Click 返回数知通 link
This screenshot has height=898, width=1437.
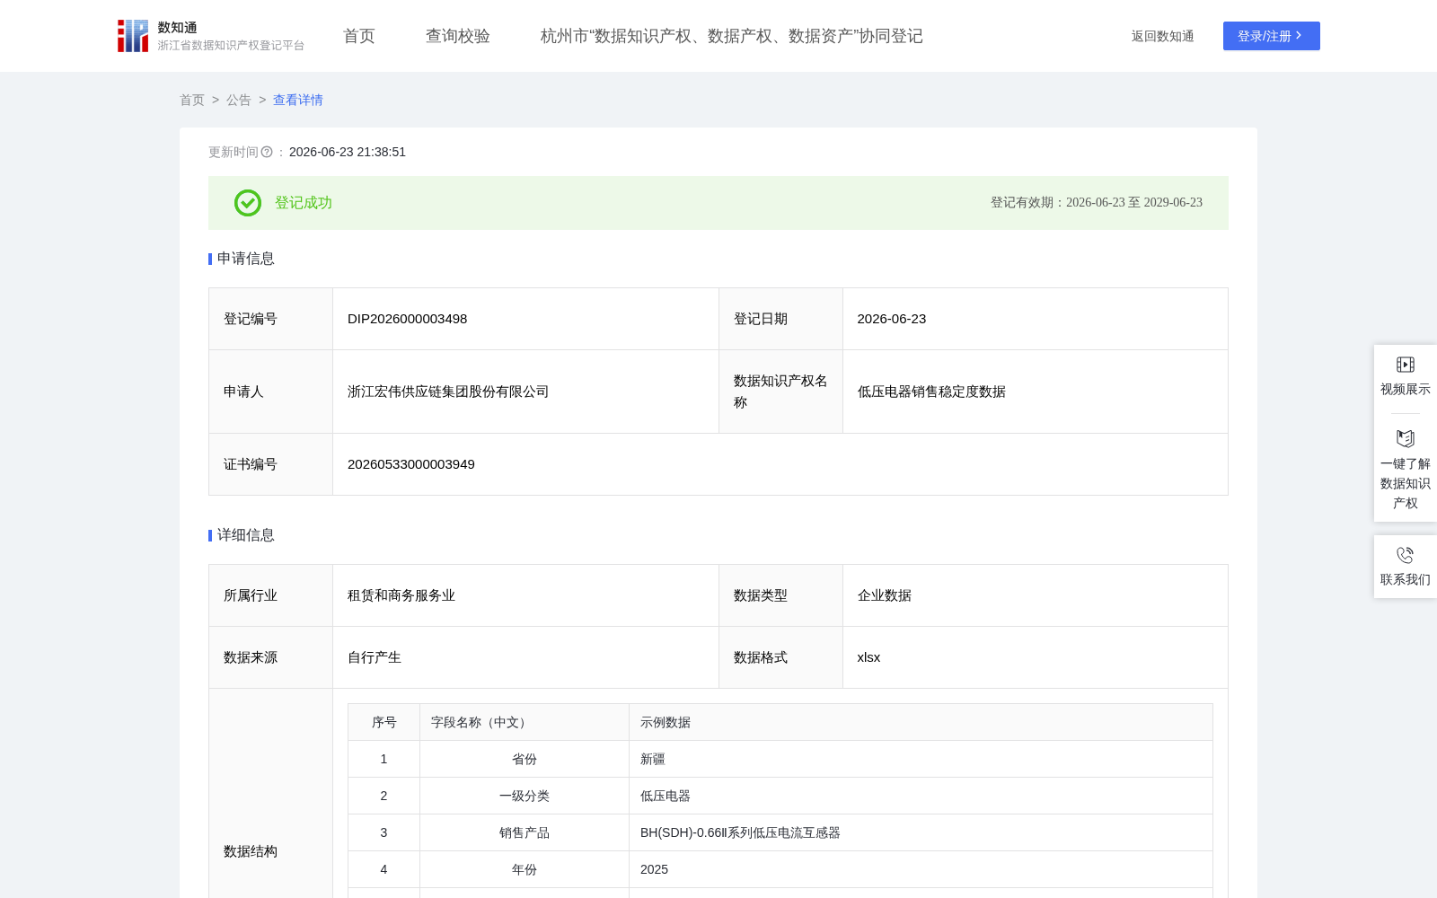coord(1163,36)
